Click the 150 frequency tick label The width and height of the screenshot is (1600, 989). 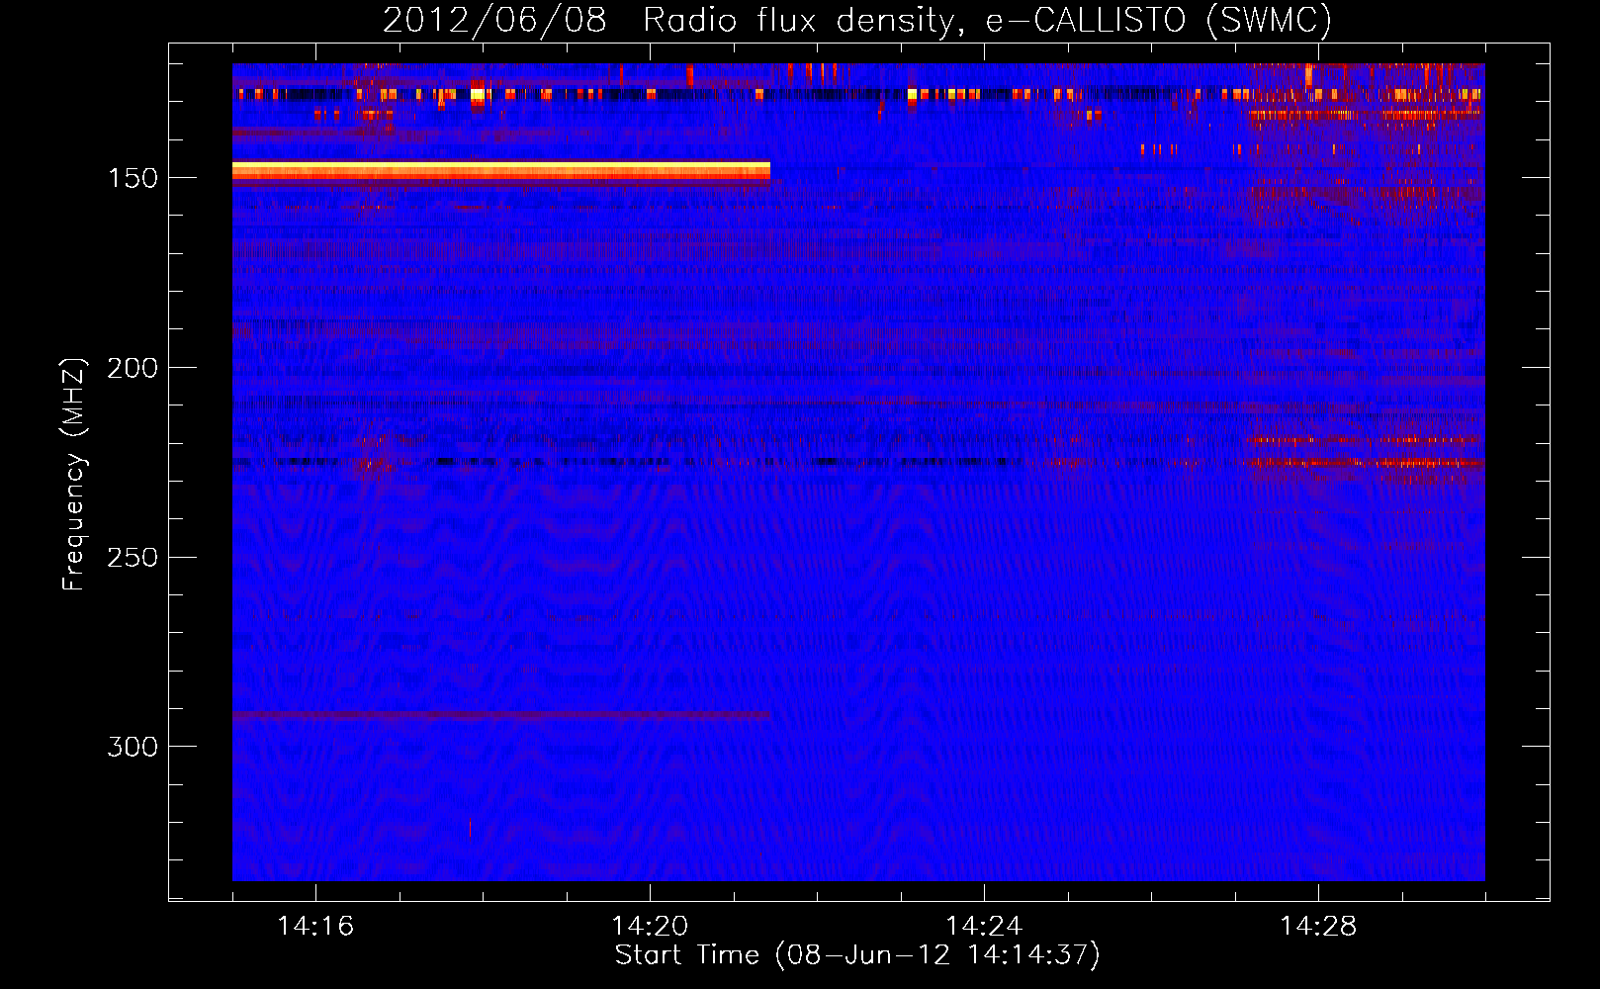[132, 178]
